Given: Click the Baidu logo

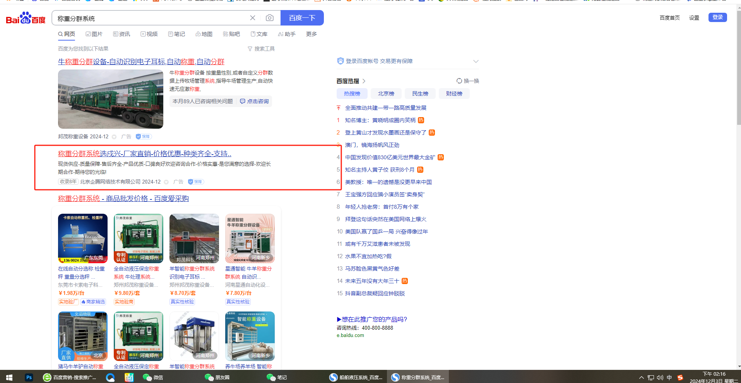Looking at the screenshot, I should coord(26,18).
